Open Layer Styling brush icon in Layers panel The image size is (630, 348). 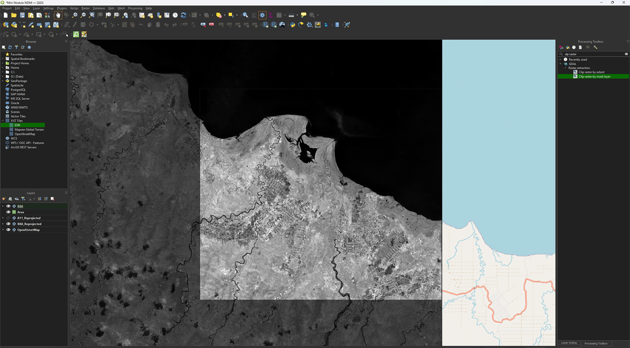[4, 199]
